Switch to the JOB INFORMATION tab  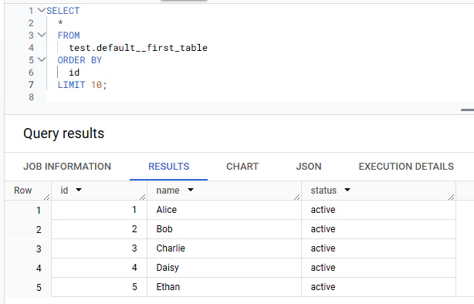67,166
